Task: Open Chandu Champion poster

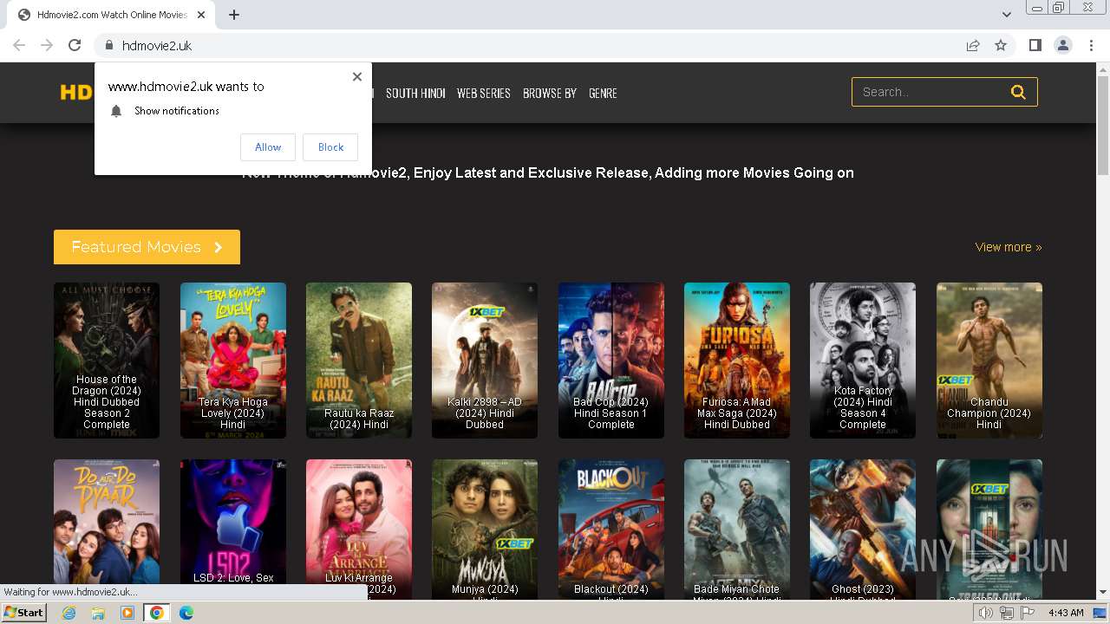Action: click(989, 361)
